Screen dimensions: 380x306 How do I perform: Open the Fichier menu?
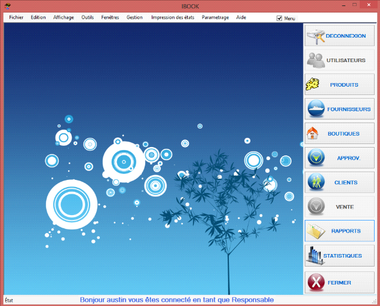pos(16,17)
